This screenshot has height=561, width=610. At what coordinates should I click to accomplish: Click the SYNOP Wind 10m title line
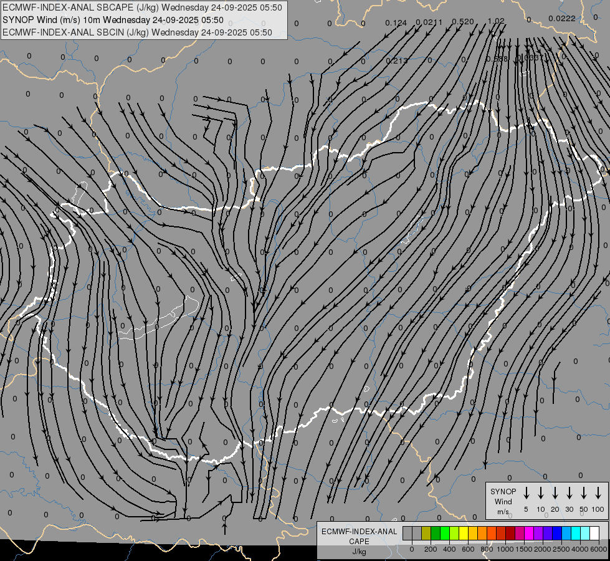(x=113, y=20)
